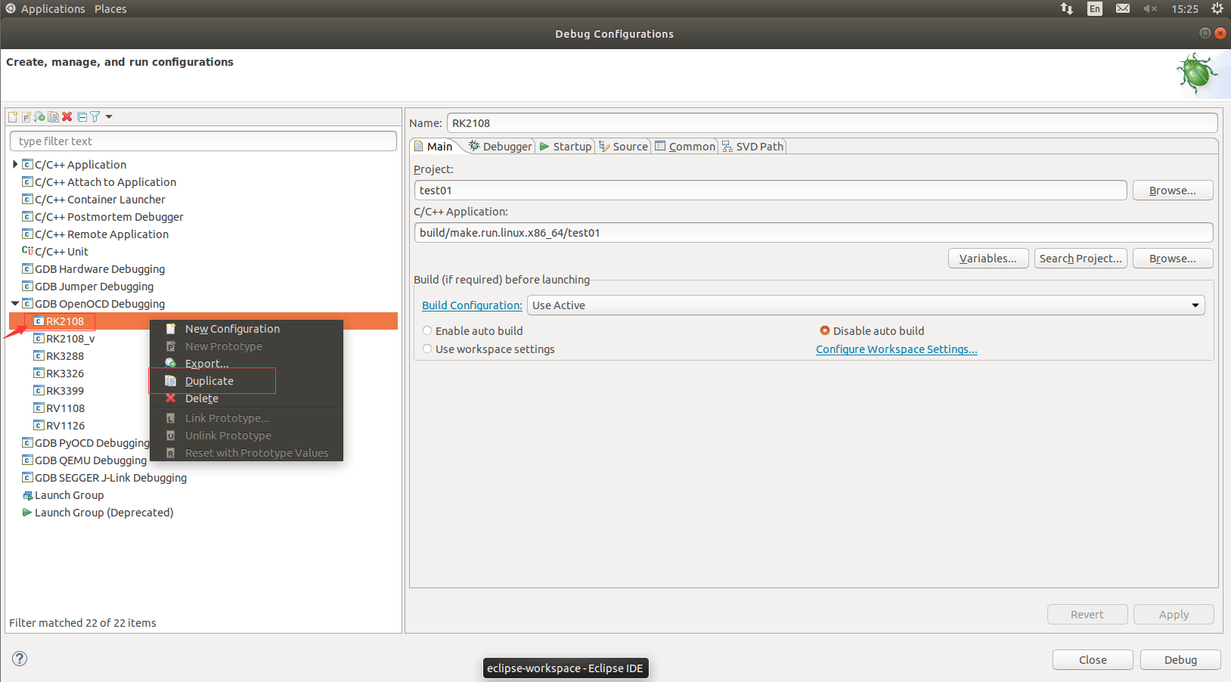Collapse the GDB OpenOCD Debugging node

pos(15,303)
